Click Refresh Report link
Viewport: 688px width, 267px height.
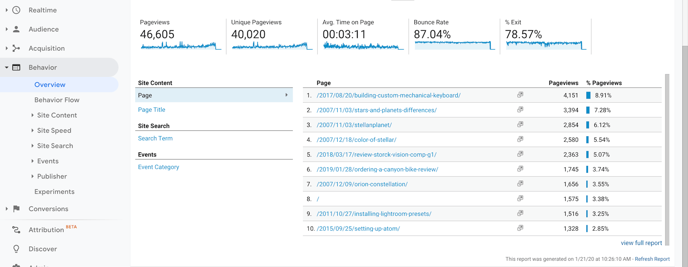click(652, 259)
